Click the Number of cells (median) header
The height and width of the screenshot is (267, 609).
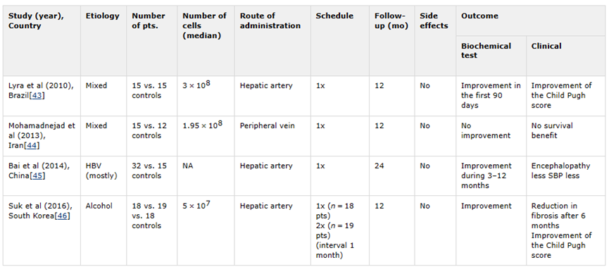point(205,25)
